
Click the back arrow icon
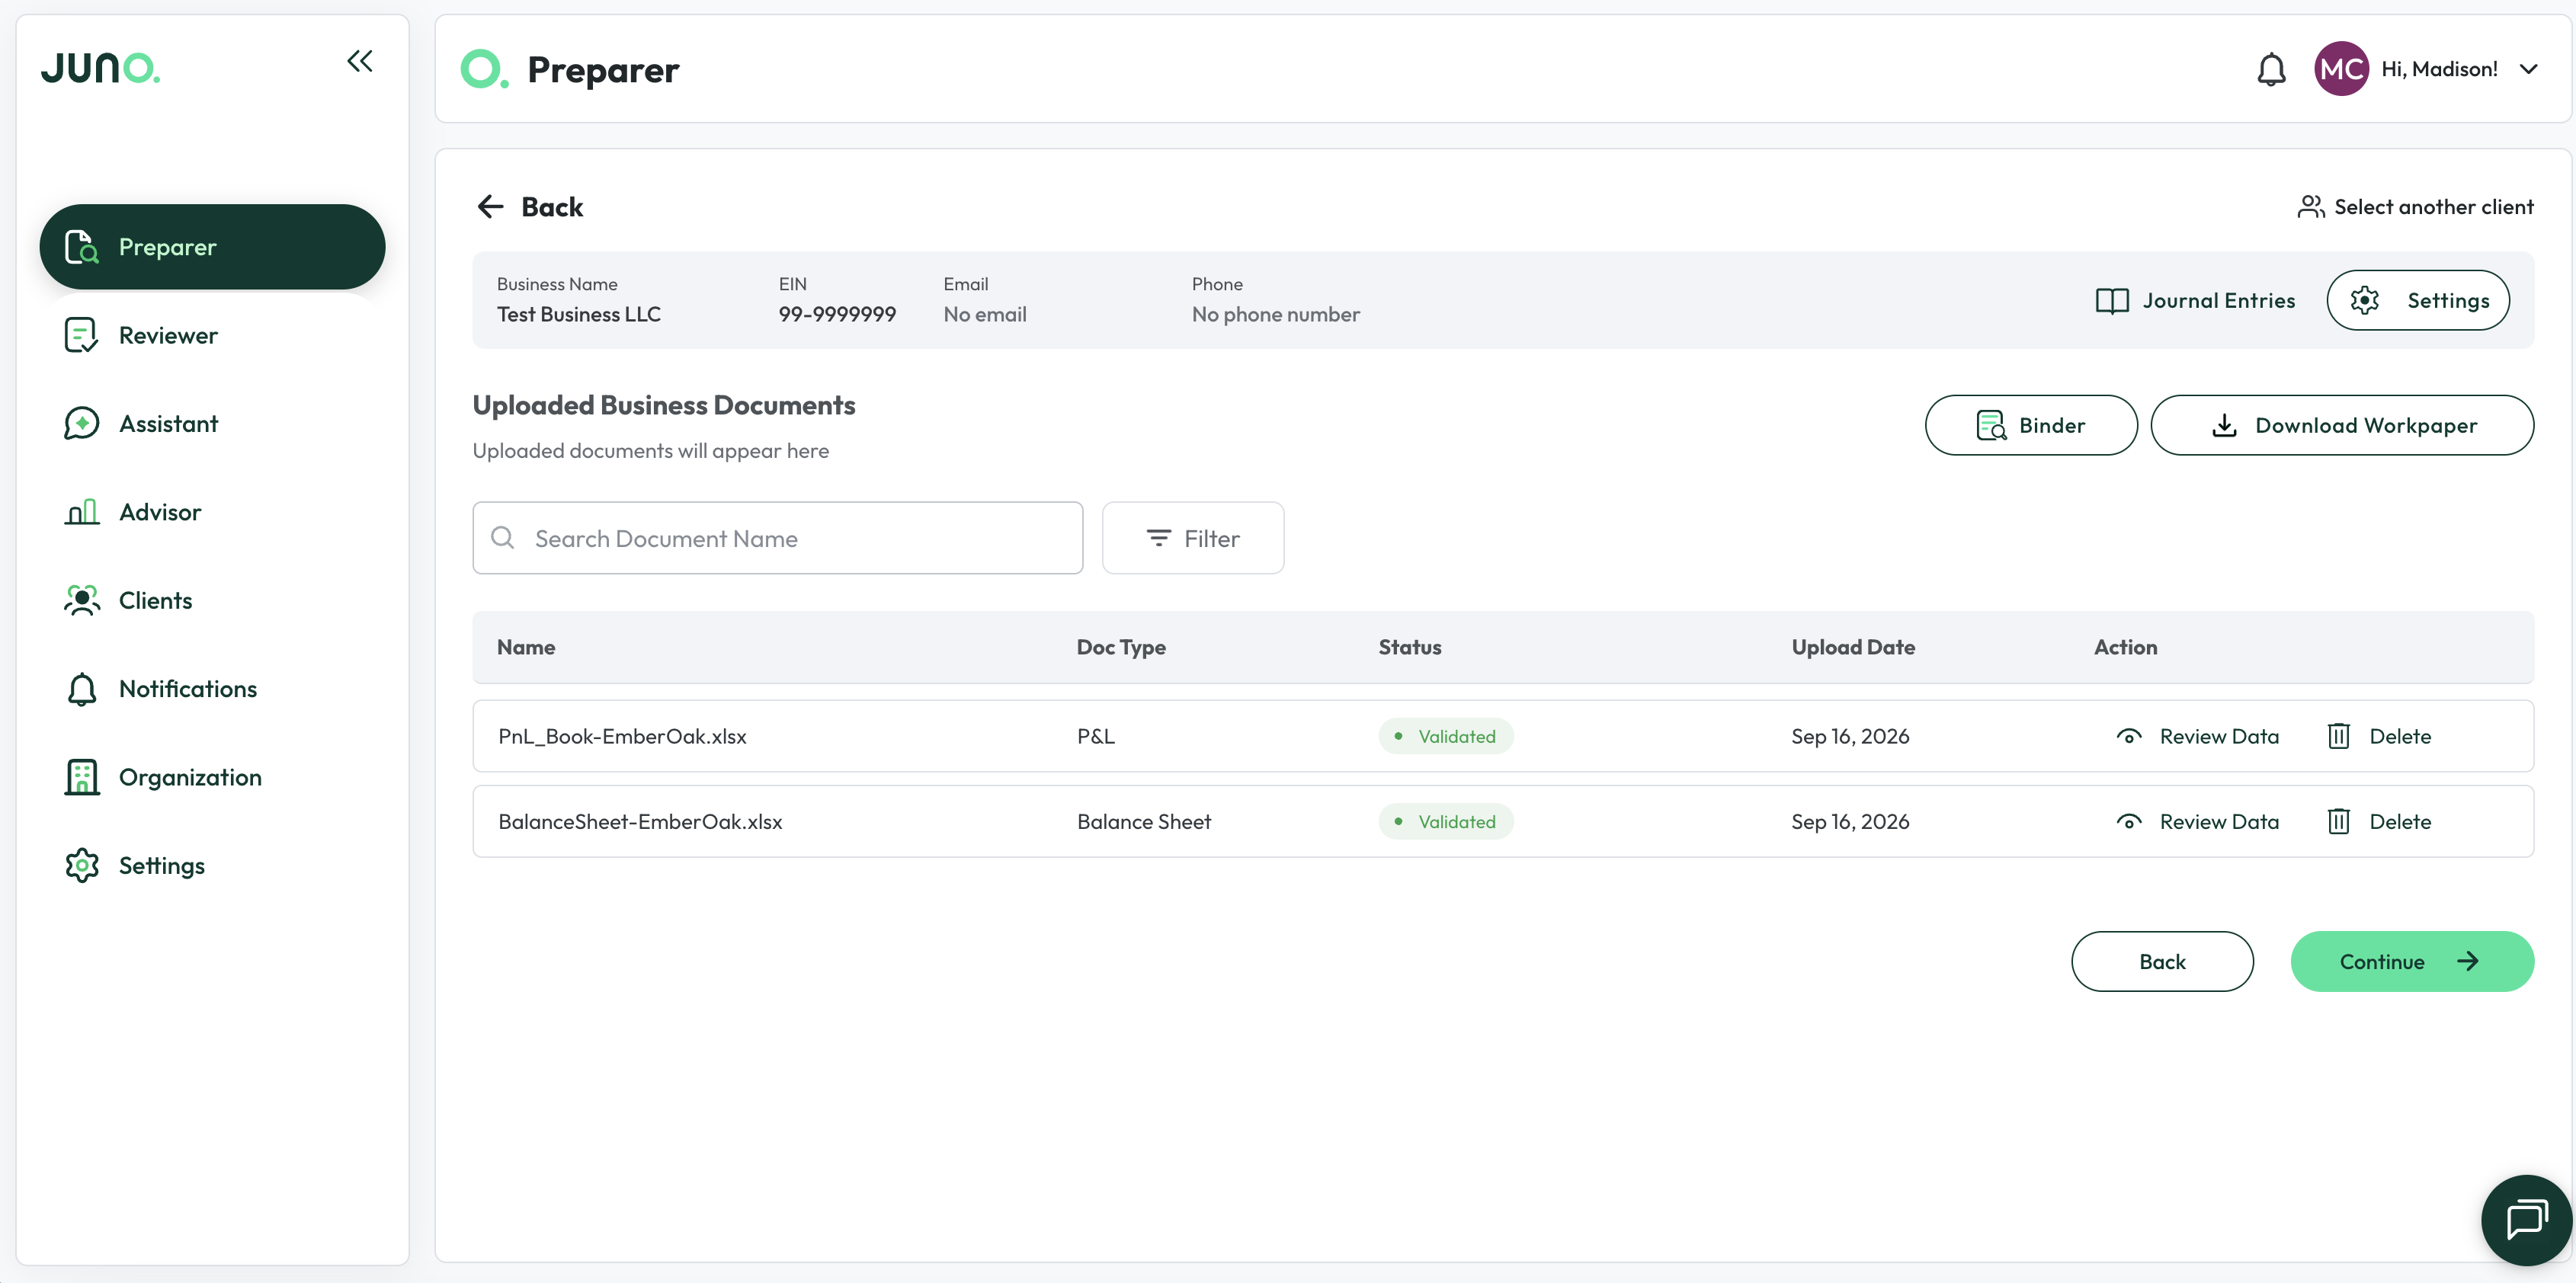coord(491,207)
